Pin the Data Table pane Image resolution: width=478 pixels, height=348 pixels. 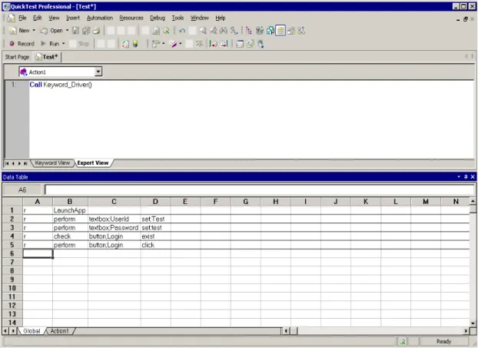[466, 177]
